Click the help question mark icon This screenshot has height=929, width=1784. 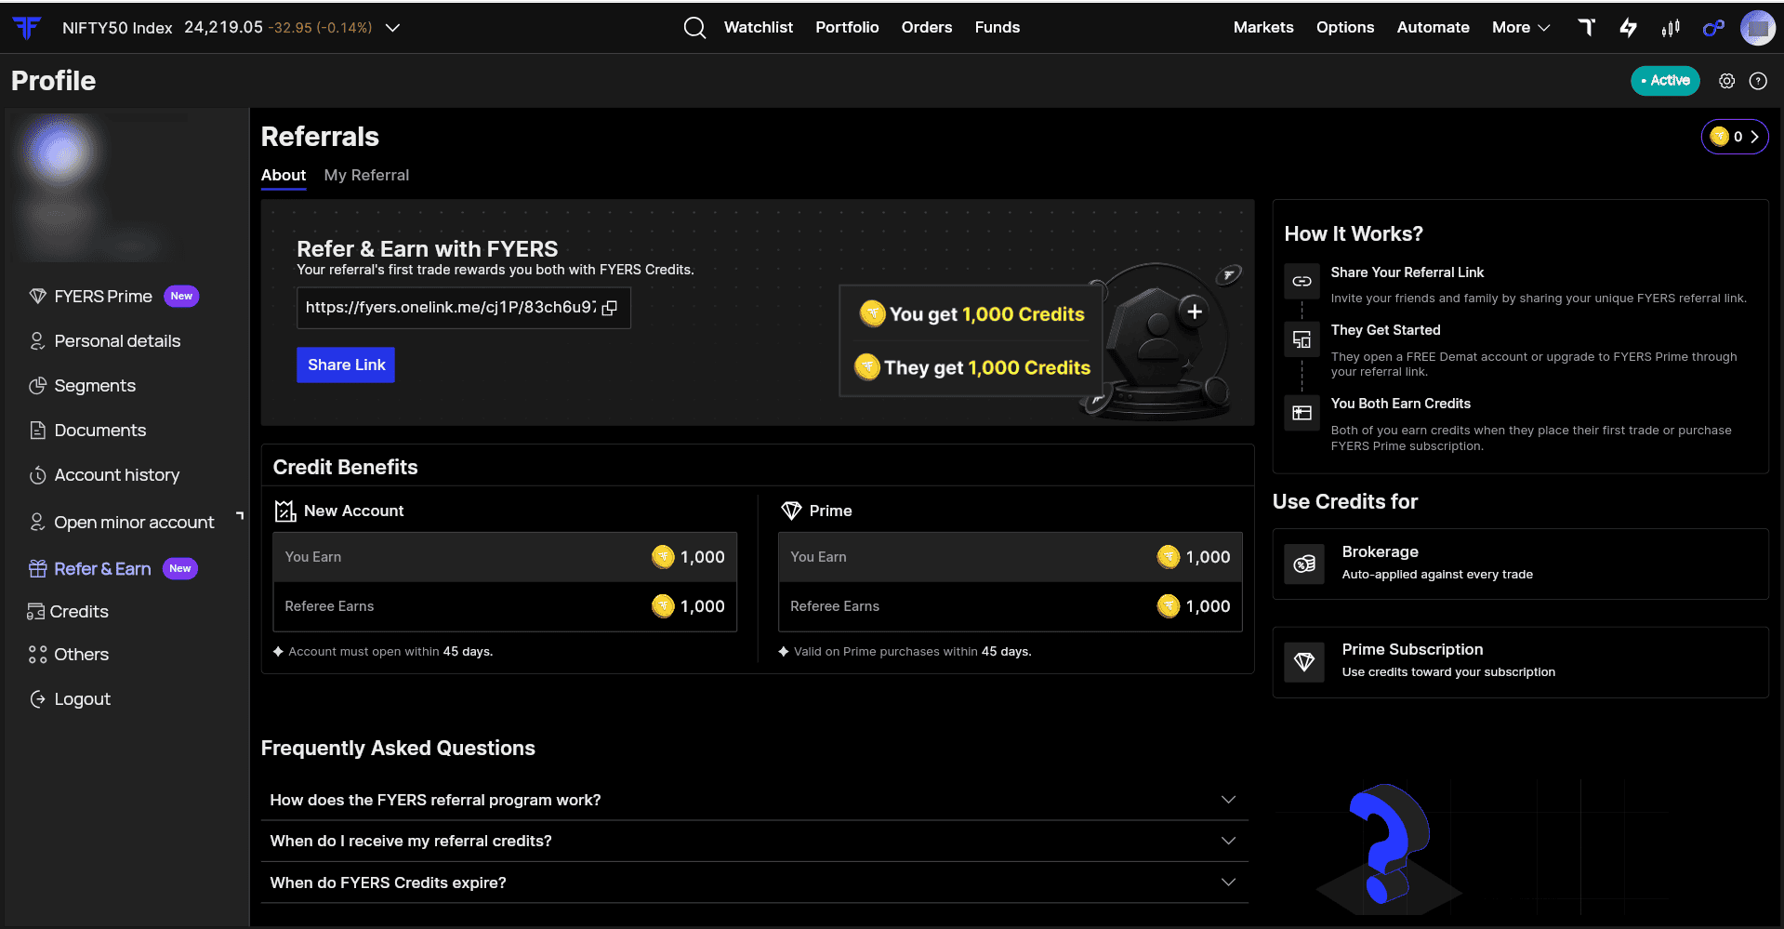[x=1758, y=81]
